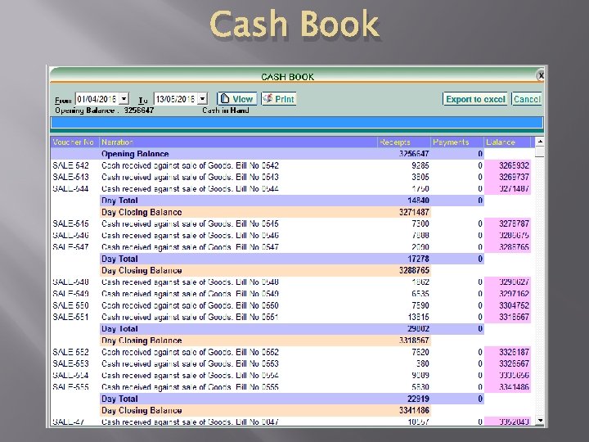Select voucher SALE-545 row

click(290, 223)
